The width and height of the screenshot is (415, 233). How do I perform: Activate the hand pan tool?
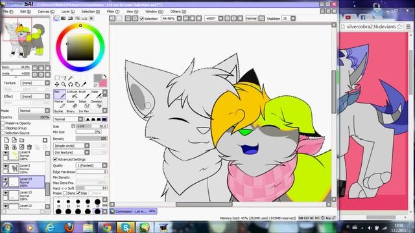pos(77,84)
